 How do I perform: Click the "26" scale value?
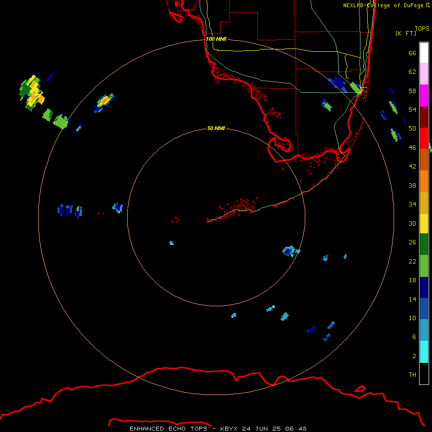[x=412, y=242]
